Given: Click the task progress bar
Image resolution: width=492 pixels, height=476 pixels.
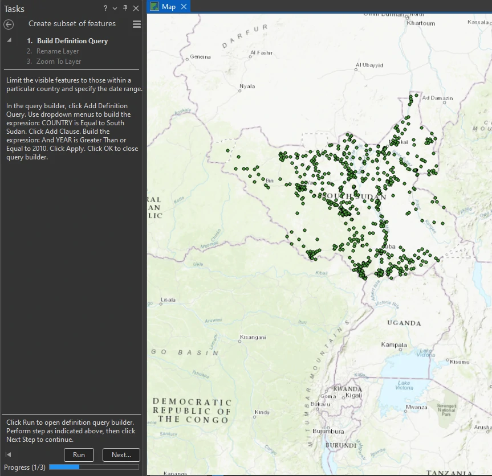Looking at the screenshot, I should 94,467.
